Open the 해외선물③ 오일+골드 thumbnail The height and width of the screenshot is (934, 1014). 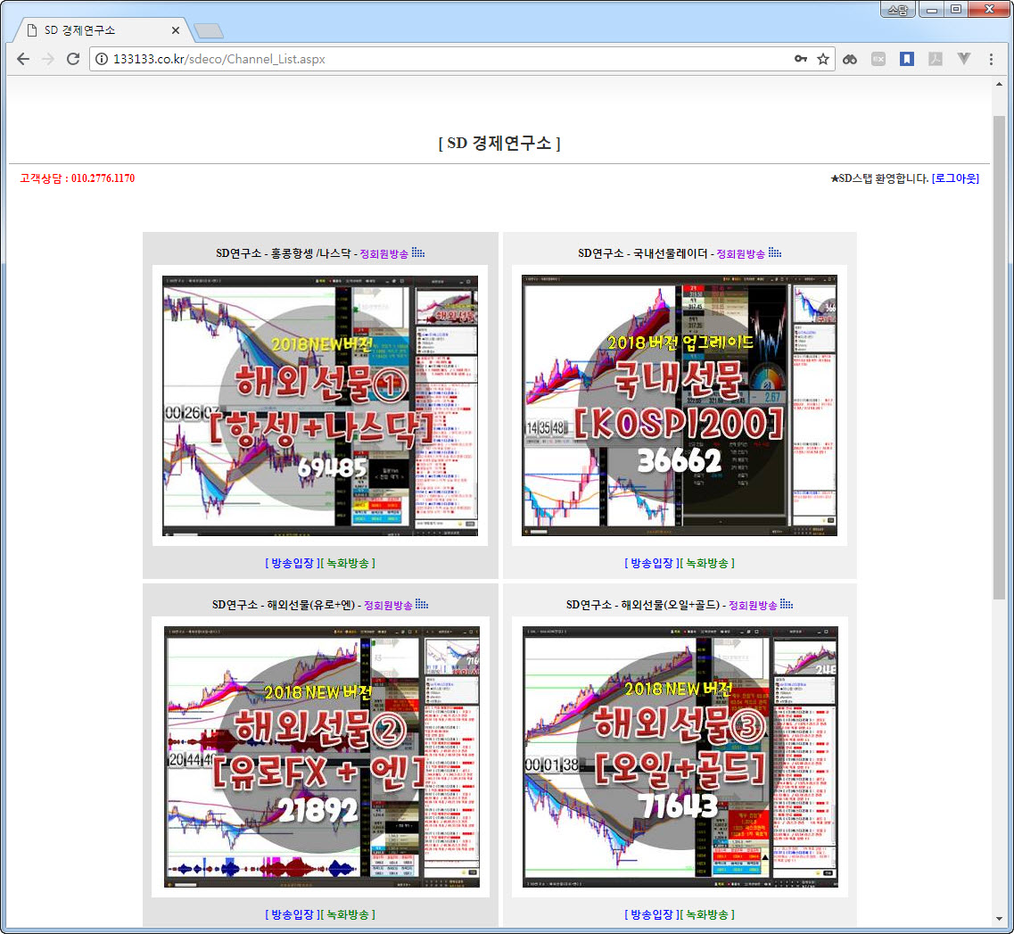coord(680,756)
